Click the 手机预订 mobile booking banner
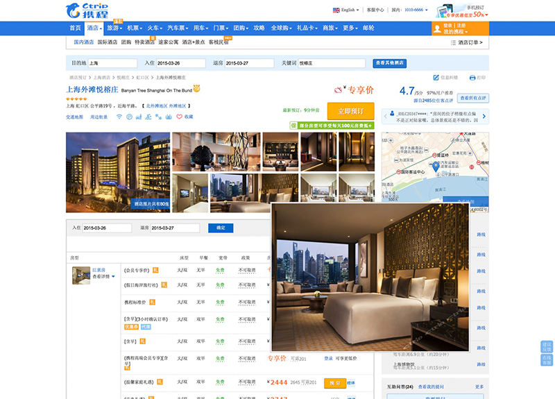This screenshot has width=555, height=399. (x=462, y=11)
